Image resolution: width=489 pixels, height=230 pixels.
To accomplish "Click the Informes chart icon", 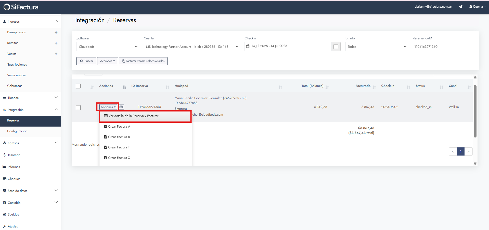I will point(5,167).
